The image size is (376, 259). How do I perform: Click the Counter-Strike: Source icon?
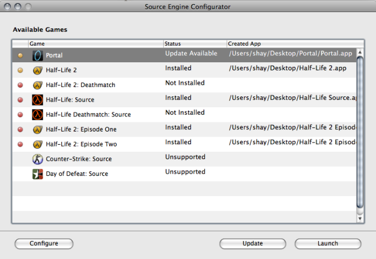pyautogui.click(x=38, y=159)
